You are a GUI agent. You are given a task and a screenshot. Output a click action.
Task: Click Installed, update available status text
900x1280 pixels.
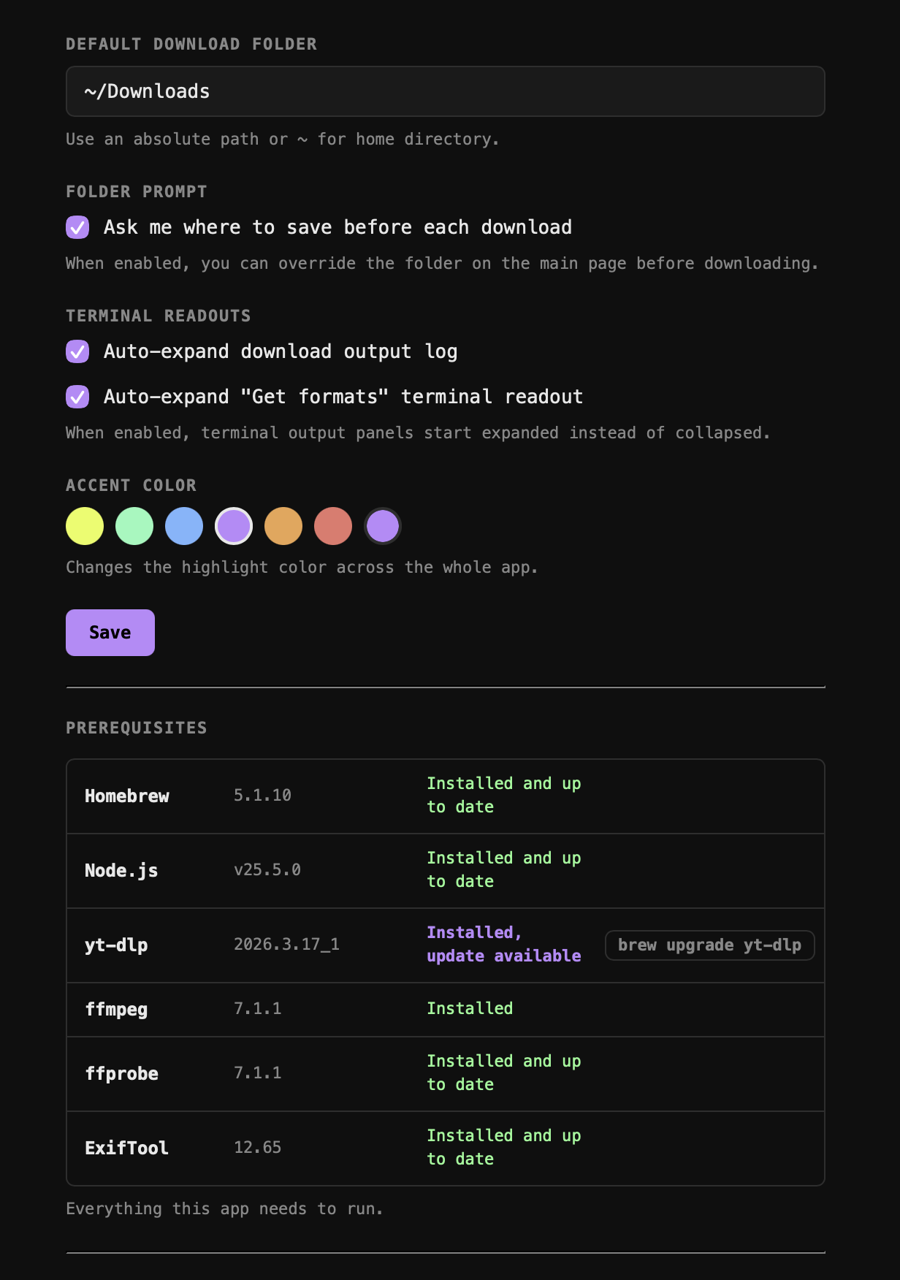(x=504, y=944)
